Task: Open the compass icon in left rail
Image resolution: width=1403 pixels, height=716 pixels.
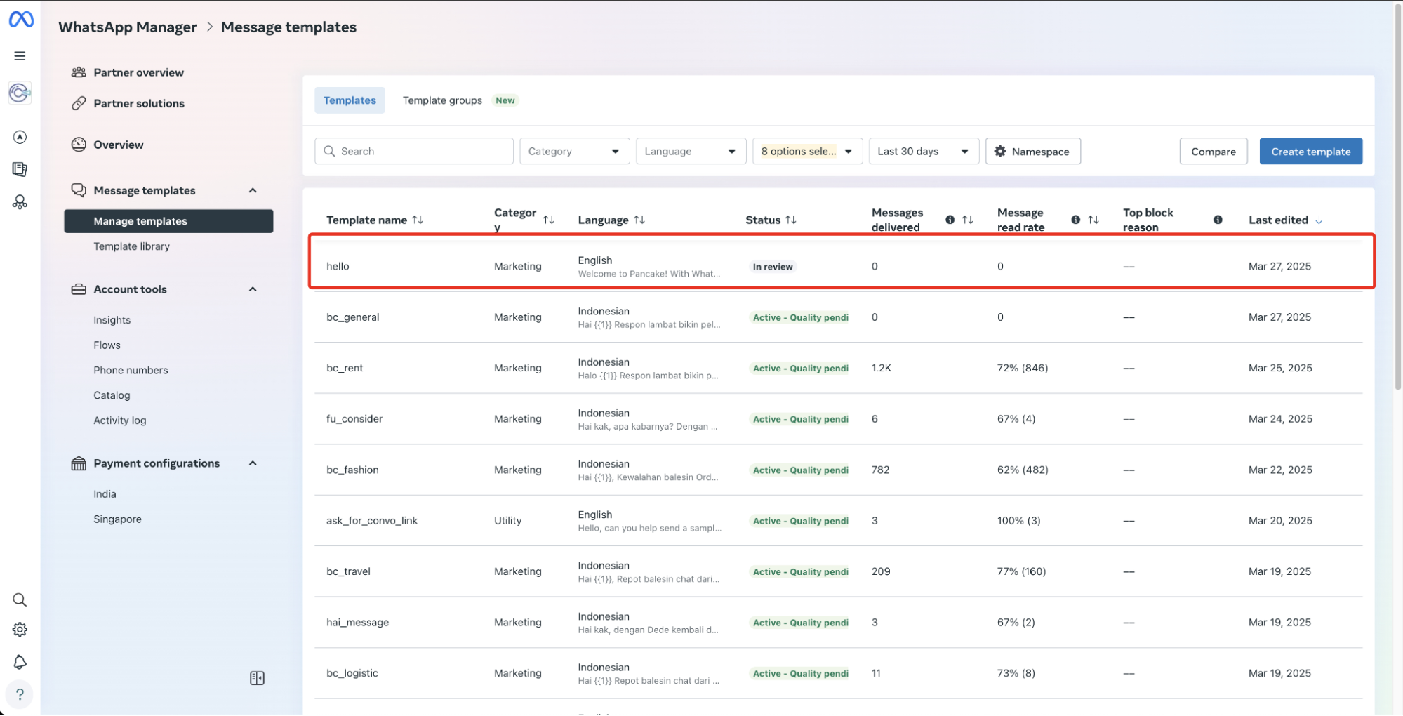Action: (x=20, y=137)
